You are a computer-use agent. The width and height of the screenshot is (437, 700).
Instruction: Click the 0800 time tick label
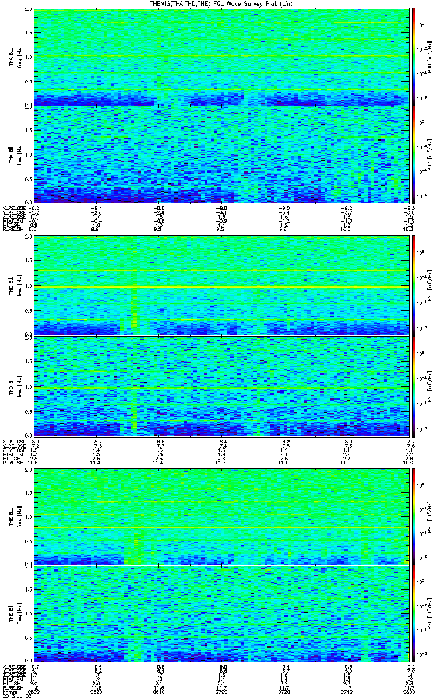(x=409, y=692)
